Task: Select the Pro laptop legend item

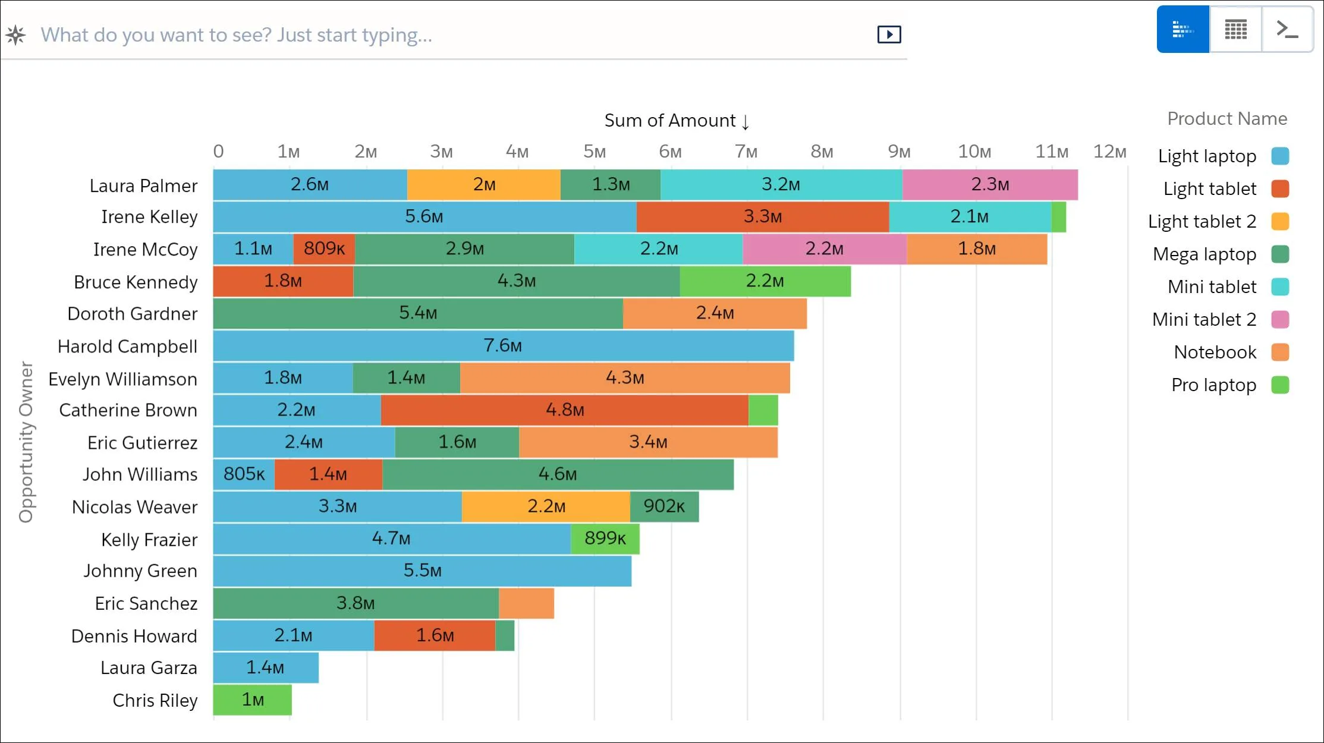Action: 1228,385
